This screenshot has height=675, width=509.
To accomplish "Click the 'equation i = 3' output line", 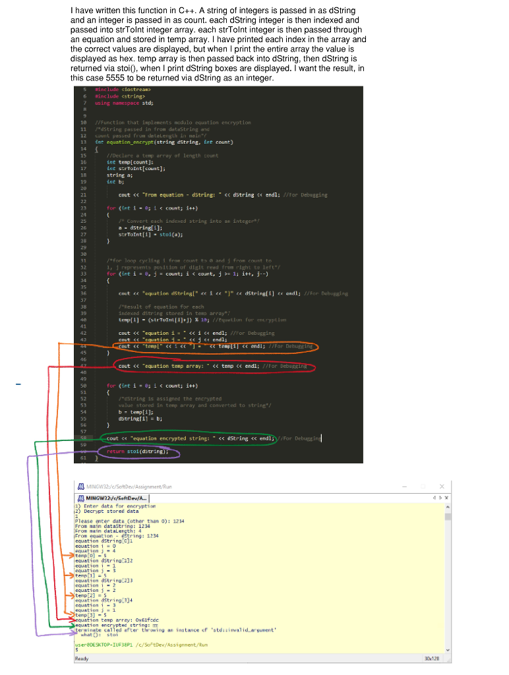I will coord(95,605).
